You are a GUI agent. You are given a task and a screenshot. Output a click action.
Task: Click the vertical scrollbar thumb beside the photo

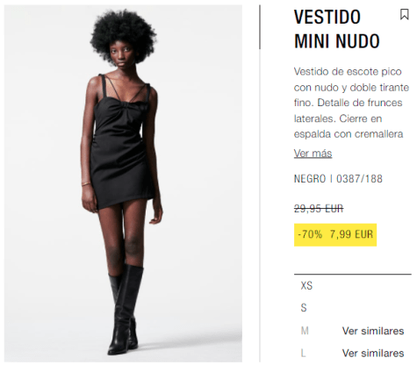(260, 27)
